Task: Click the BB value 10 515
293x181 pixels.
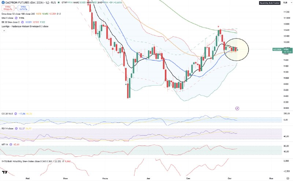Action: [36, 22]
